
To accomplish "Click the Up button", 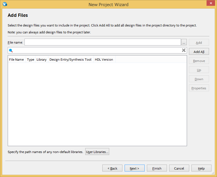I will coord(199,70).
